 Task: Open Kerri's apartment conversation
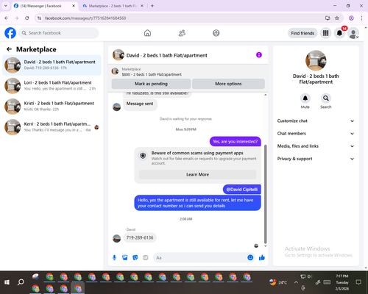tap(52, 127)
